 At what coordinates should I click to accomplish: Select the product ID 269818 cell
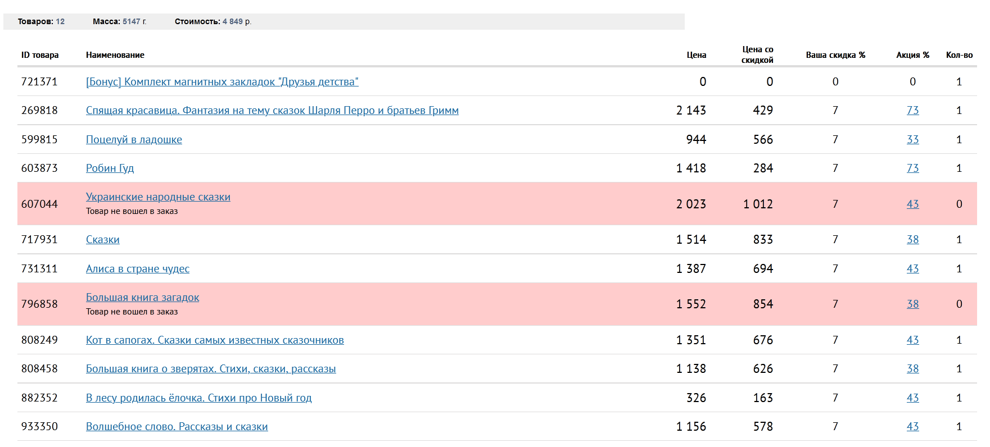click(x=39, y=111)
